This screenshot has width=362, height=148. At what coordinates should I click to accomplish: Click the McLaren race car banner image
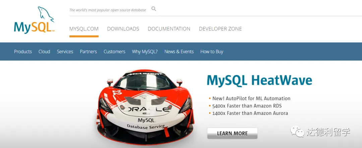pyautogui.click(x=146, y=107)
